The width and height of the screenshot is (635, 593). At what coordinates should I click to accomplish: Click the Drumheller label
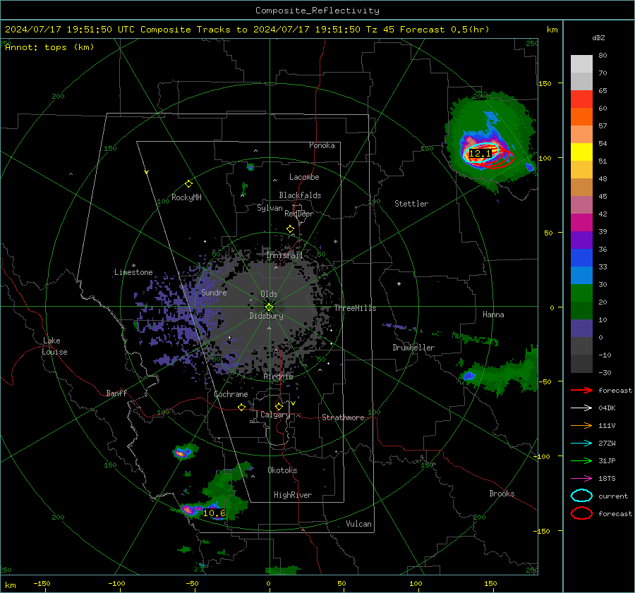413,348
